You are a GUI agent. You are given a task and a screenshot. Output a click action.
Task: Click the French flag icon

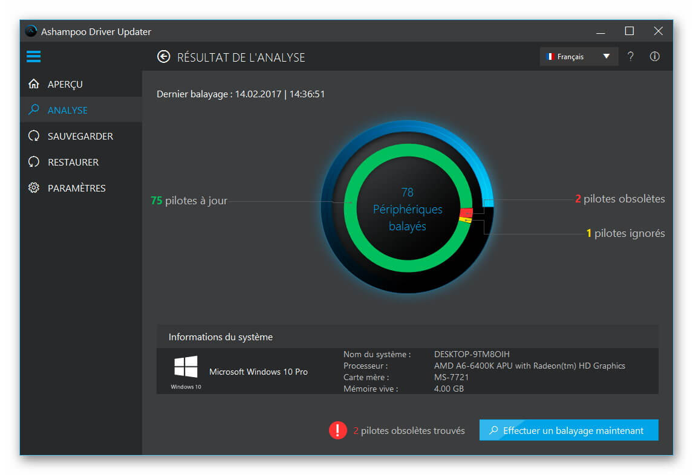click(x=550, y=57)
